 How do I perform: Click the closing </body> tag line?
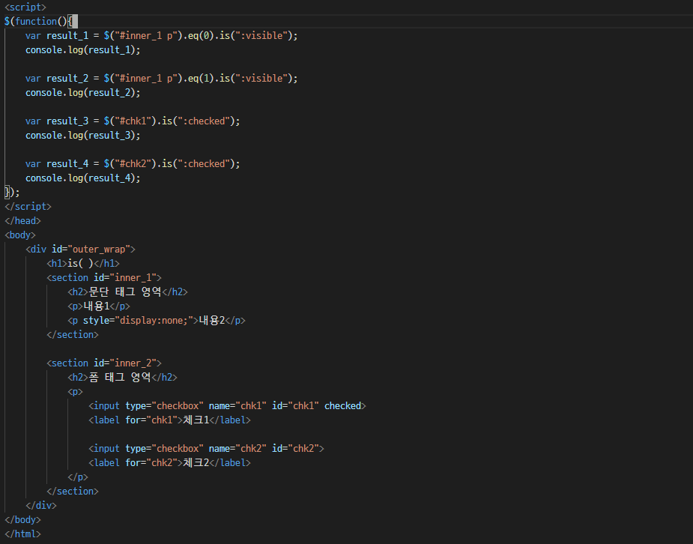pos(22,520)
